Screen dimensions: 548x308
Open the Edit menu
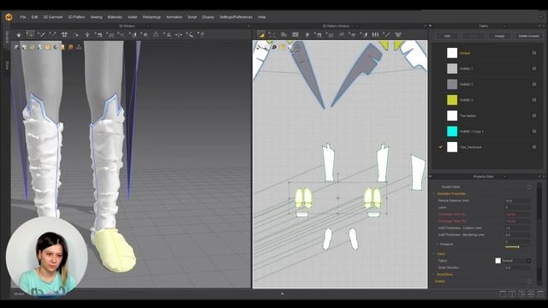34,17
